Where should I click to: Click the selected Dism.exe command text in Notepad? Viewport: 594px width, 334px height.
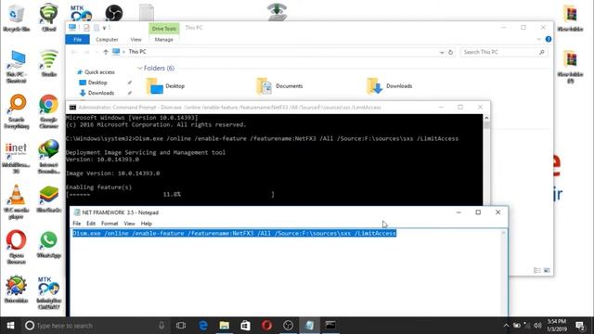pos(234,233)
